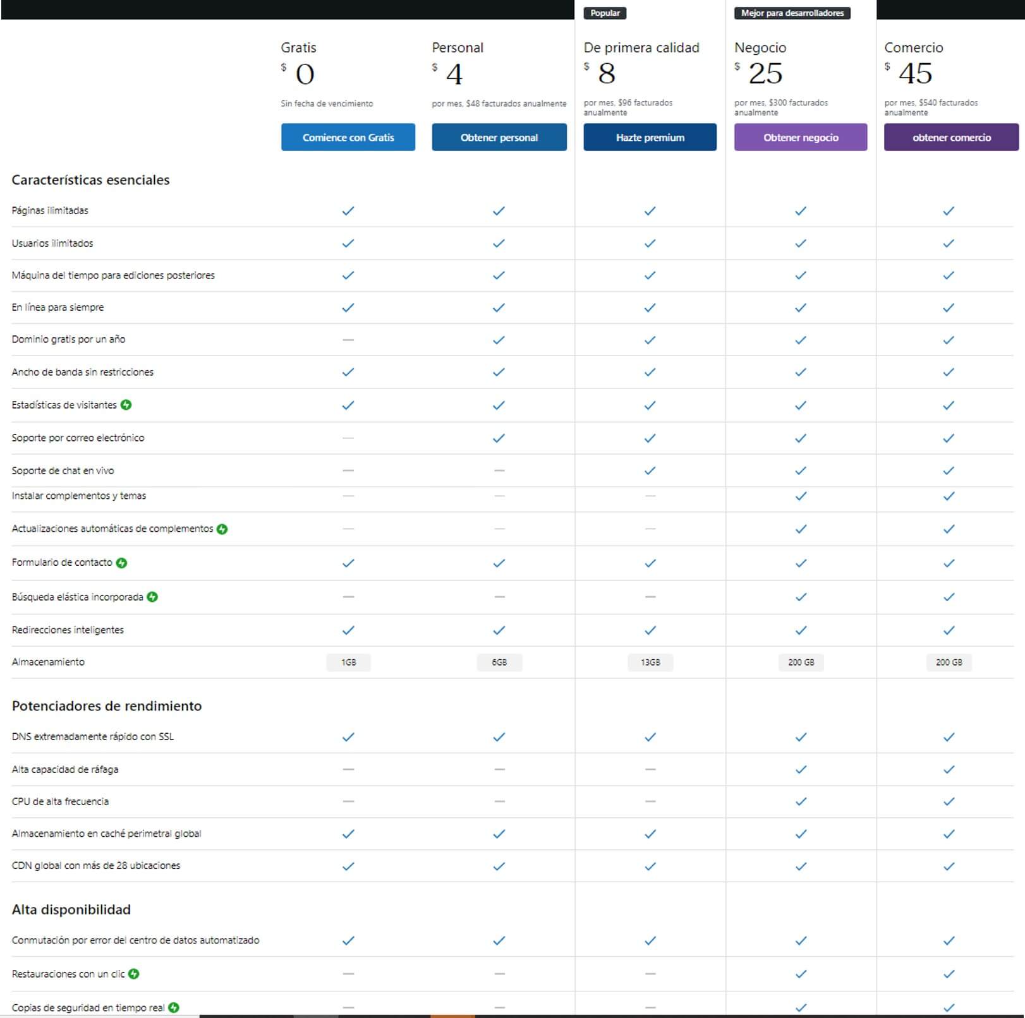Click the checkmark for Soporte de chat en vivo under Negocio
The image size is (1025, 1018).
coord(801,470)
